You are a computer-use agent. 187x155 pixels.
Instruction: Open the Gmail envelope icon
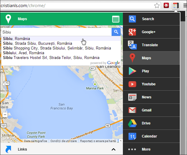point(132,110)
